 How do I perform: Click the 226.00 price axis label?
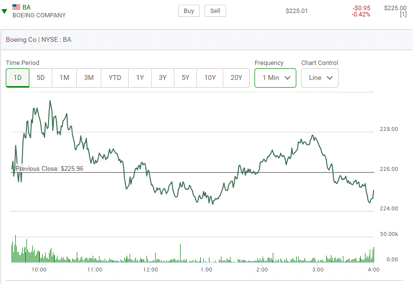389,169
